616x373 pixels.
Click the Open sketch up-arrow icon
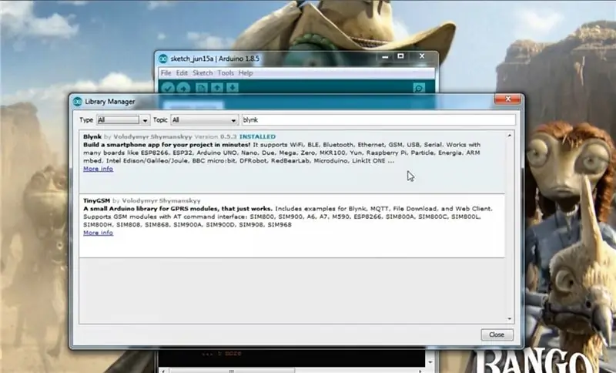tap(217, 88)
